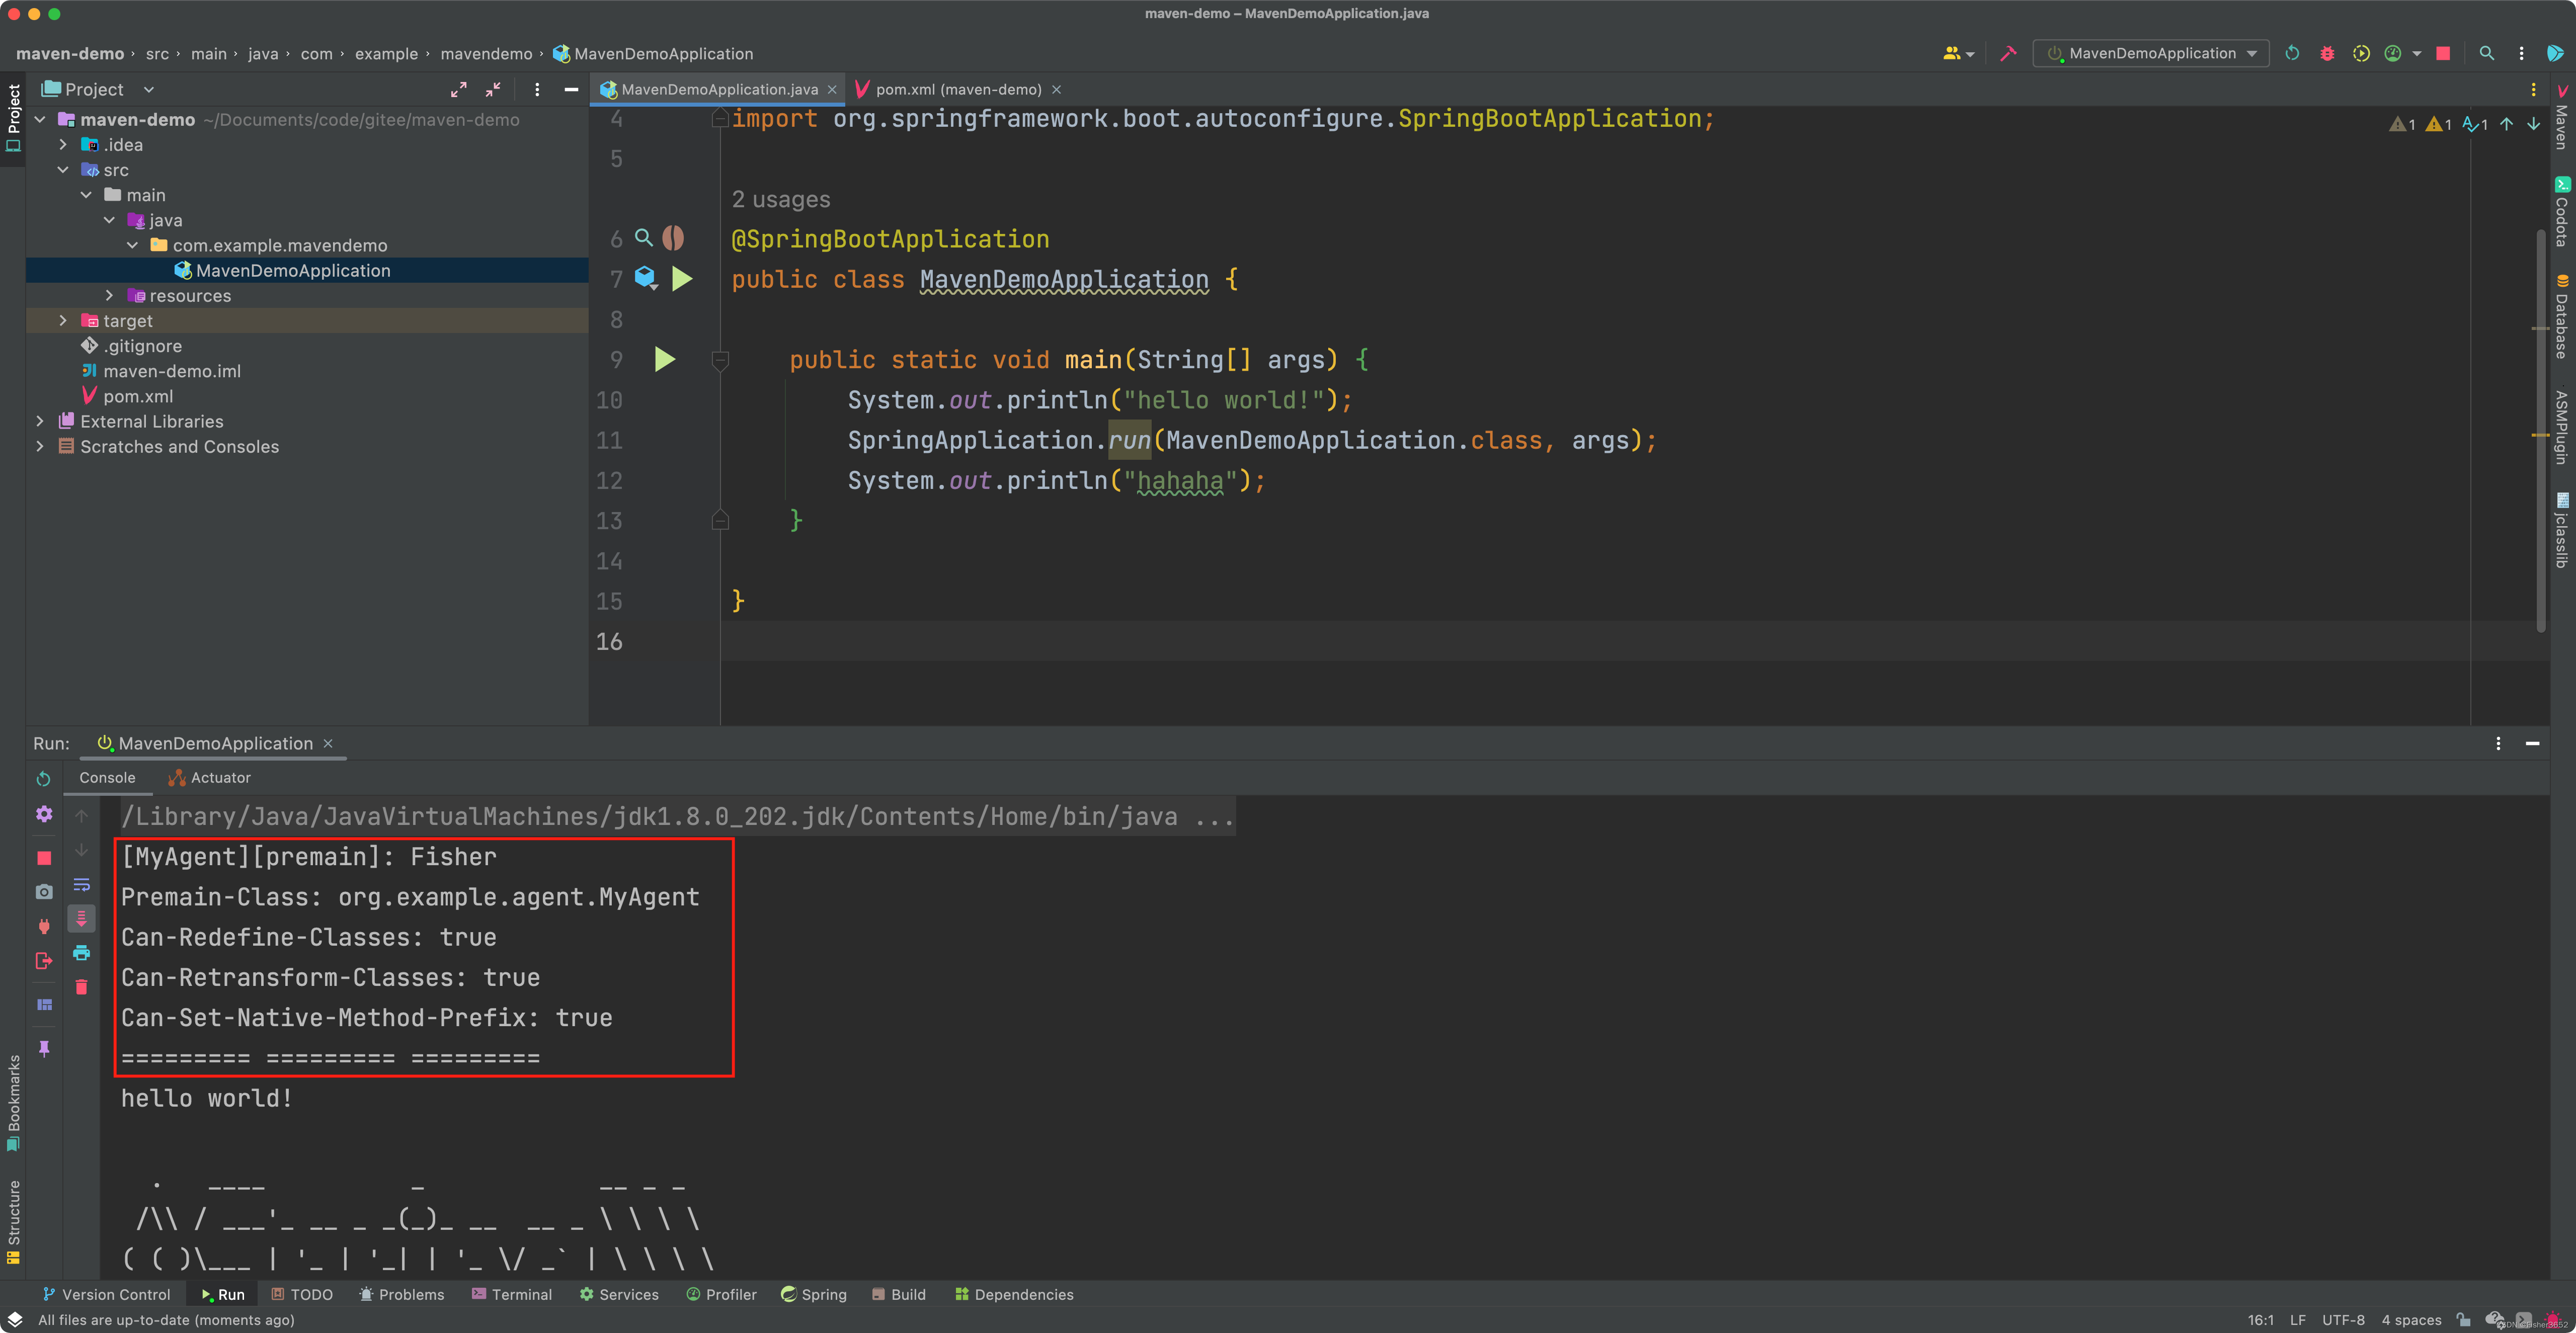Image resolution: width=2576 pixels, height=1333 pixels.
Task: Switch to the Actuator tab
Action: click(x=209, y=778)
